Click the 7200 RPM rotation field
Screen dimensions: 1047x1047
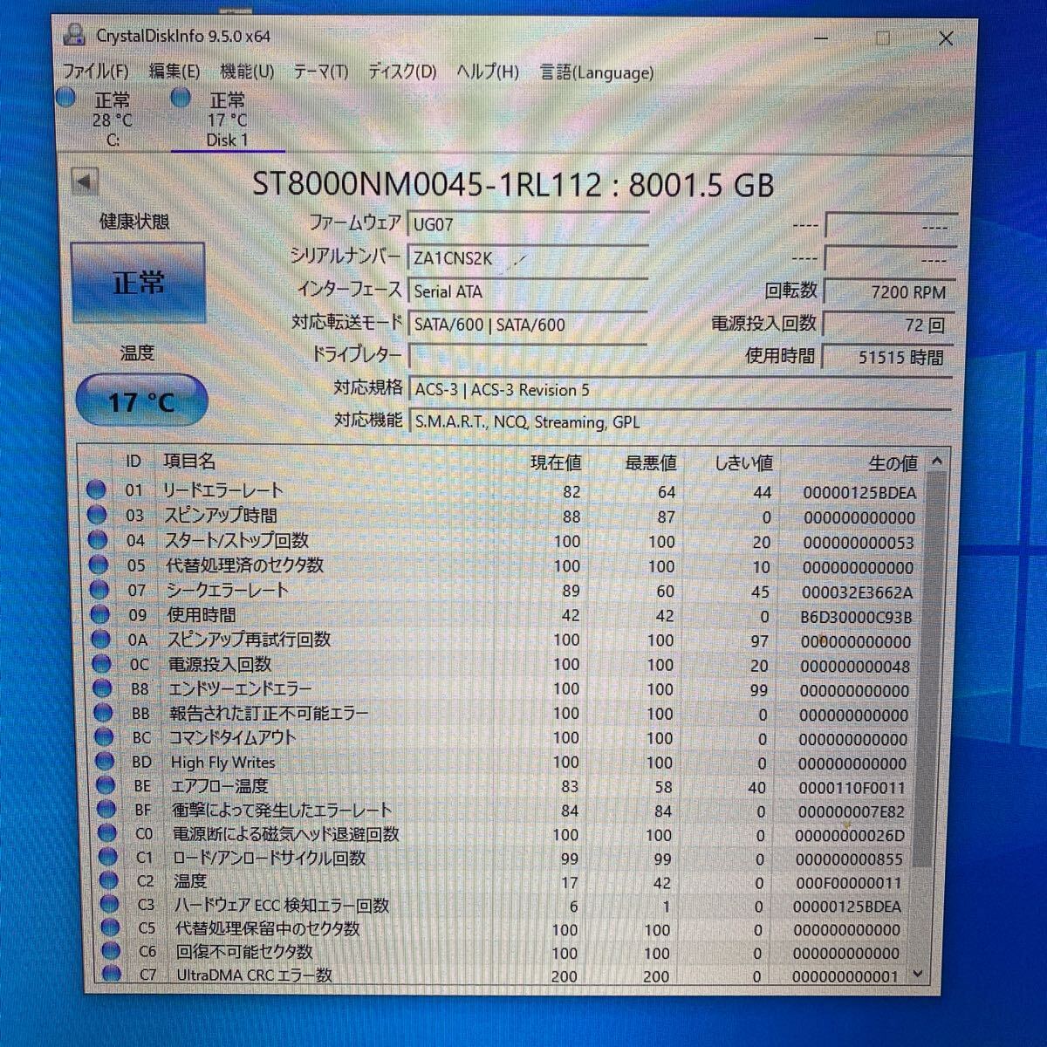[x=889, y=292]
